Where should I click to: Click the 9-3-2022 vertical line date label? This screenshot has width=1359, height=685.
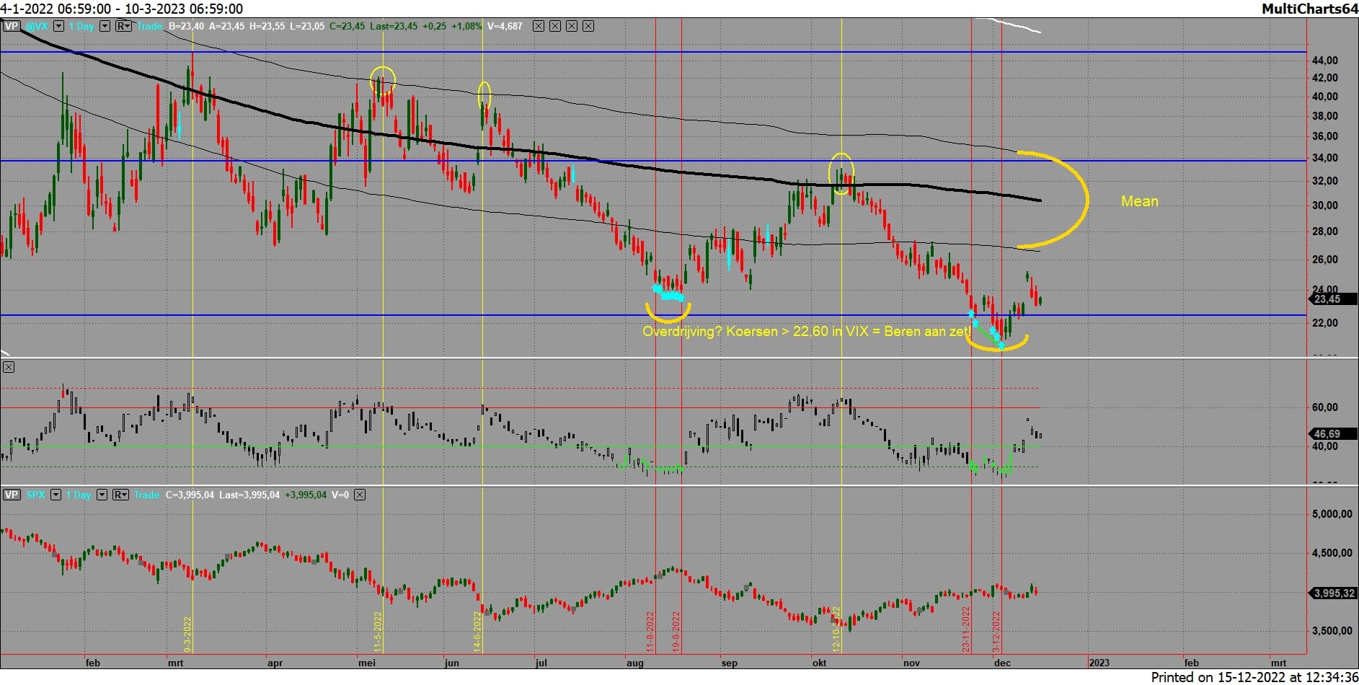(x=187, y=634)
